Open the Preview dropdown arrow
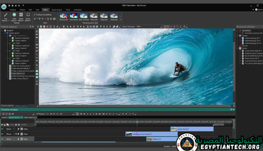263x151 pixels. [x=46, y=114]
